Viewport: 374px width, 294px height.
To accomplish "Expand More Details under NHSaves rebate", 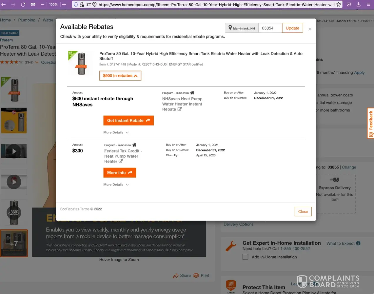I will click(116, 133).
